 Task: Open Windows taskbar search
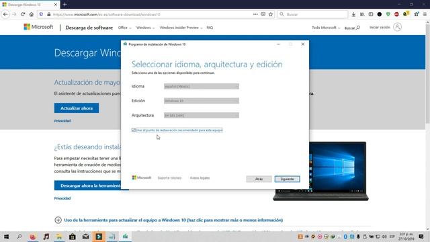19,237
